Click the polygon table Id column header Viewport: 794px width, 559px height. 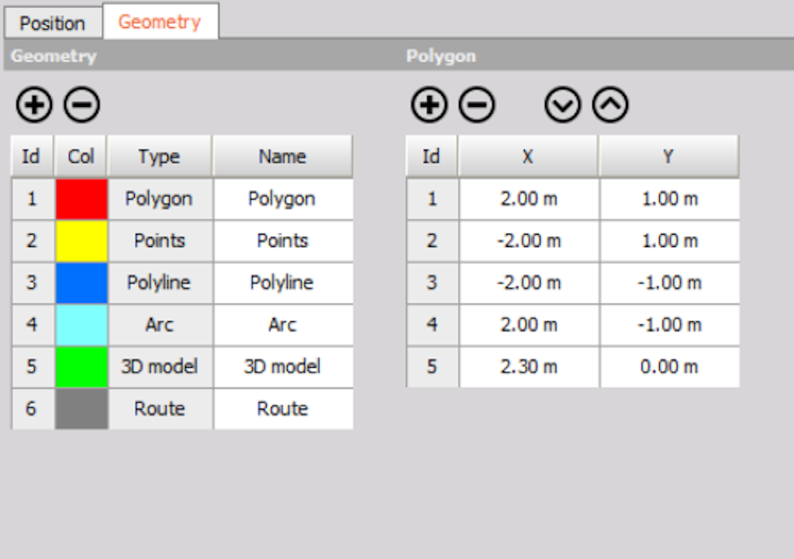coord(431,156)
